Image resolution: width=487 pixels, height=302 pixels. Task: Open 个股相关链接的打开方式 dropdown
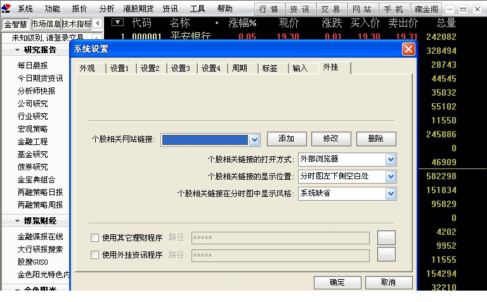click(391, 160)
